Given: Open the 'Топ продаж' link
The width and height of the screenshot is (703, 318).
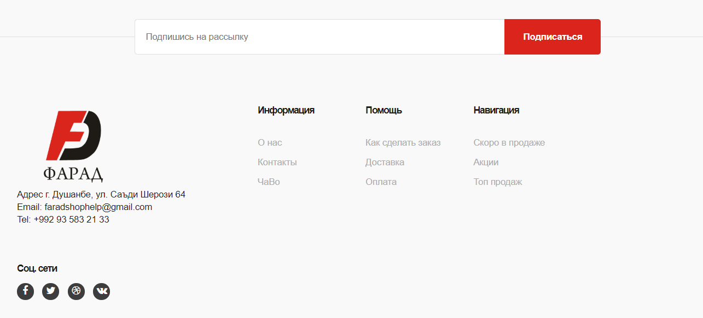Looking at the screenshot, I should [497, 182].
